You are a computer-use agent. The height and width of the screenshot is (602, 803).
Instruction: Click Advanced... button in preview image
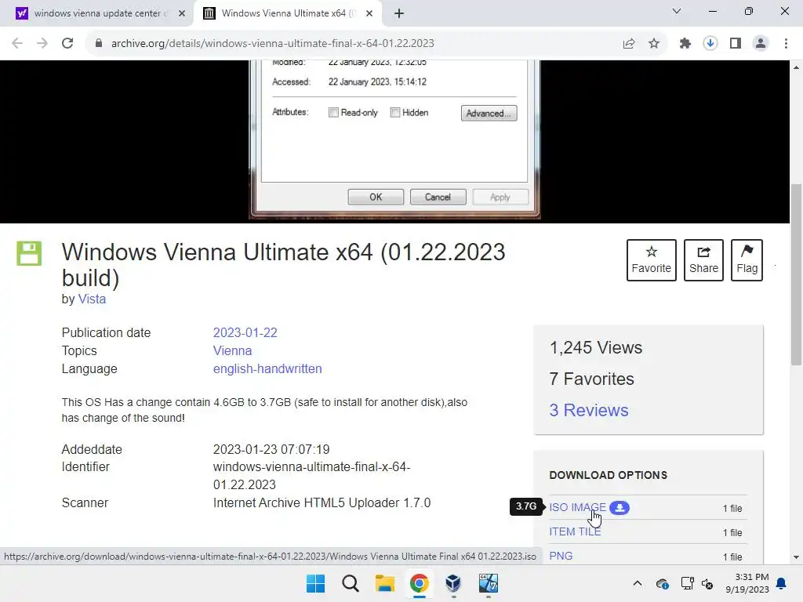tap(489, 113)
